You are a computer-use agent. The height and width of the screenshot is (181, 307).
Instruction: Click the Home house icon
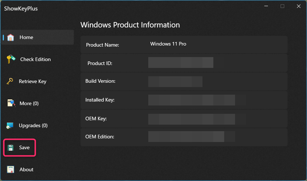tap(10, 38)
